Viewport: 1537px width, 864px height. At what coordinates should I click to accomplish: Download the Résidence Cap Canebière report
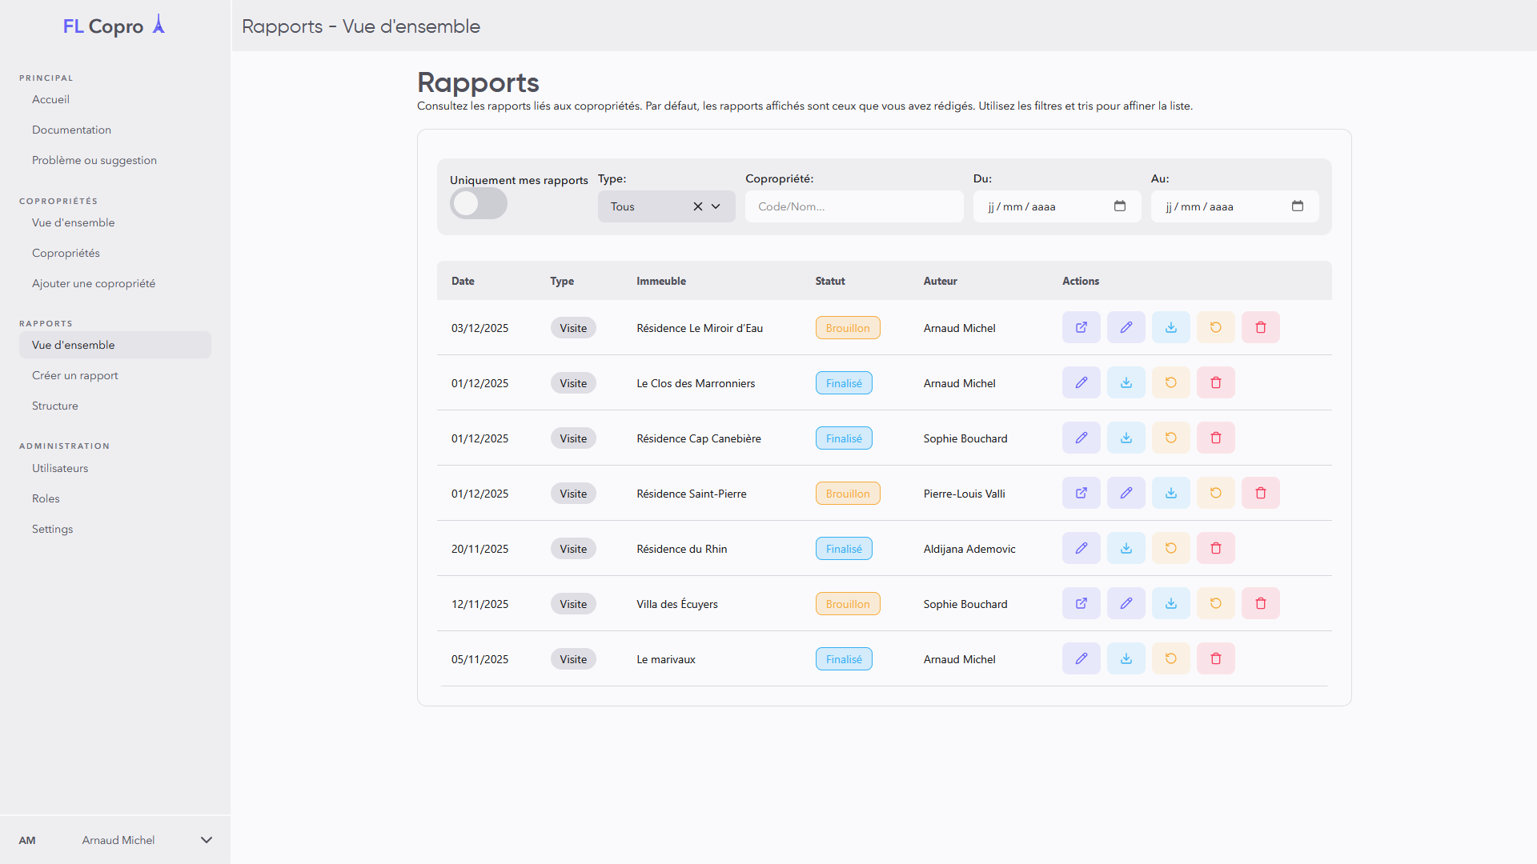coord(1126,438)
